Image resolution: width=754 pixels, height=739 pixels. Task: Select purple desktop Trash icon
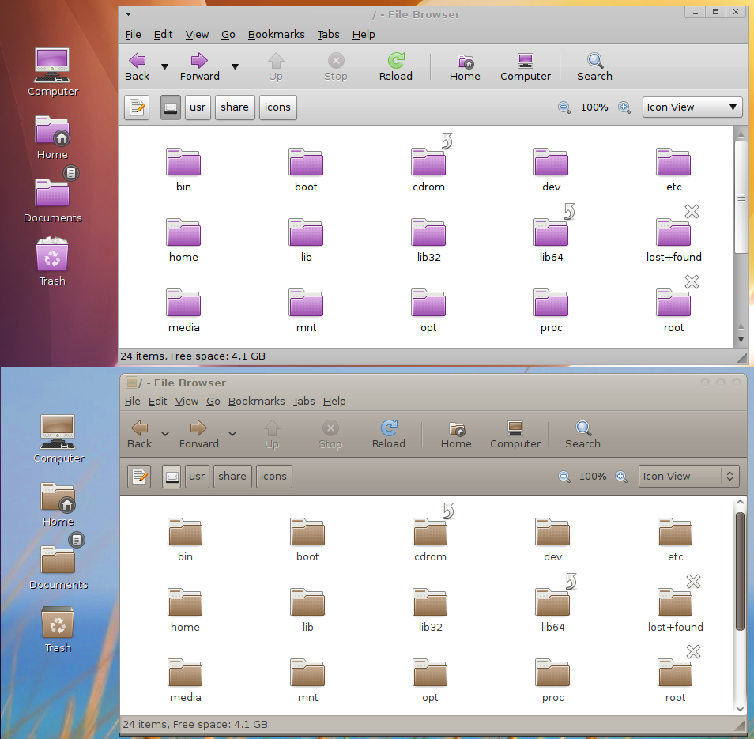pyautogui.click(x=52, y=254)
